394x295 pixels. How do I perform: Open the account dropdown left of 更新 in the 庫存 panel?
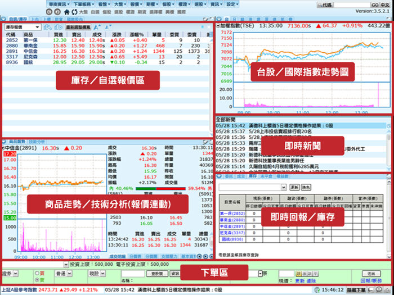(x=253, y=187)
